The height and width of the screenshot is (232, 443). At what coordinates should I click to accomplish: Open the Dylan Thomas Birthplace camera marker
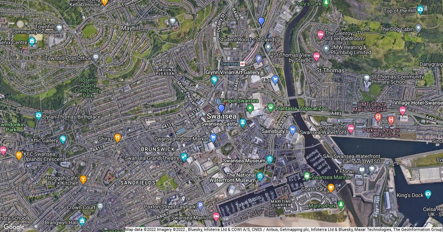coord(38,116)
